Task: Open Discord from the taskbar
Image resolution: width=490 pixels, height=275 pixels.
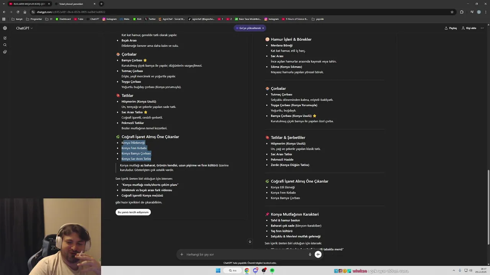Action: coord(255,270)
